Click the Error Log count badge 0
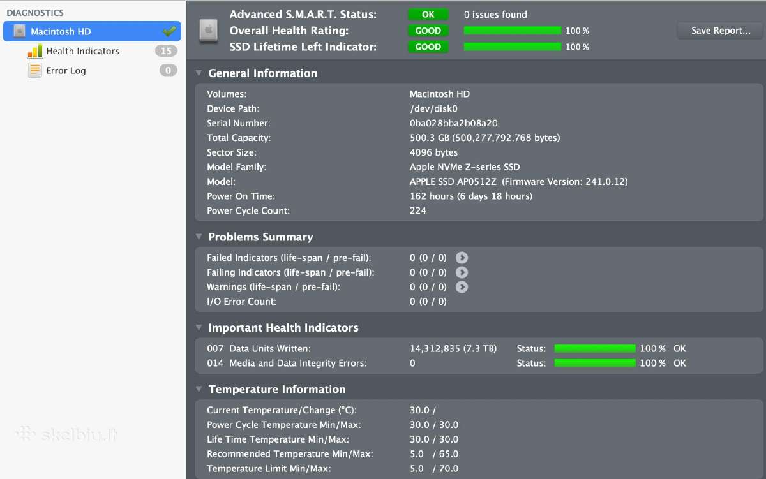This screenshot has width=766, height=479. (169, 71)
